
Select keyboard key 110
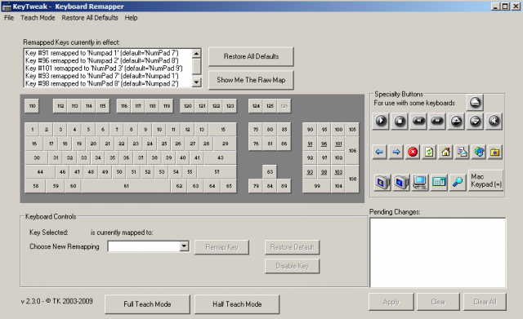click(x=32, y=106)
